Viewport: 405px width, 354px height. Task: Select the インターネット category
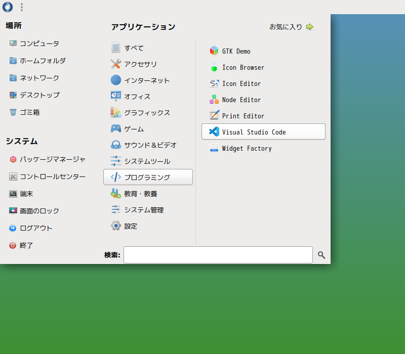pyautogui.click(x=148, y=80)
